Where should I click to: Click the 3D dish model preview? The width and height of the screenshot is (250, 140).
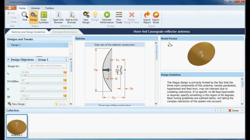[x=201, y=54]
